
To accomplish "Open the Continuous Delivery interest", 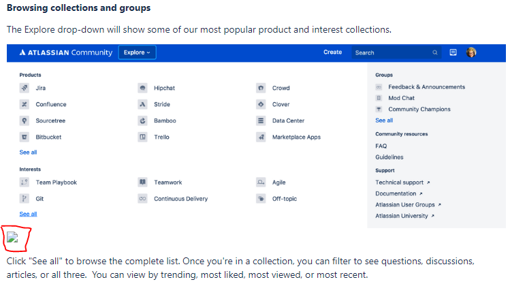I will pyautogui.click(x=181, y=198).
